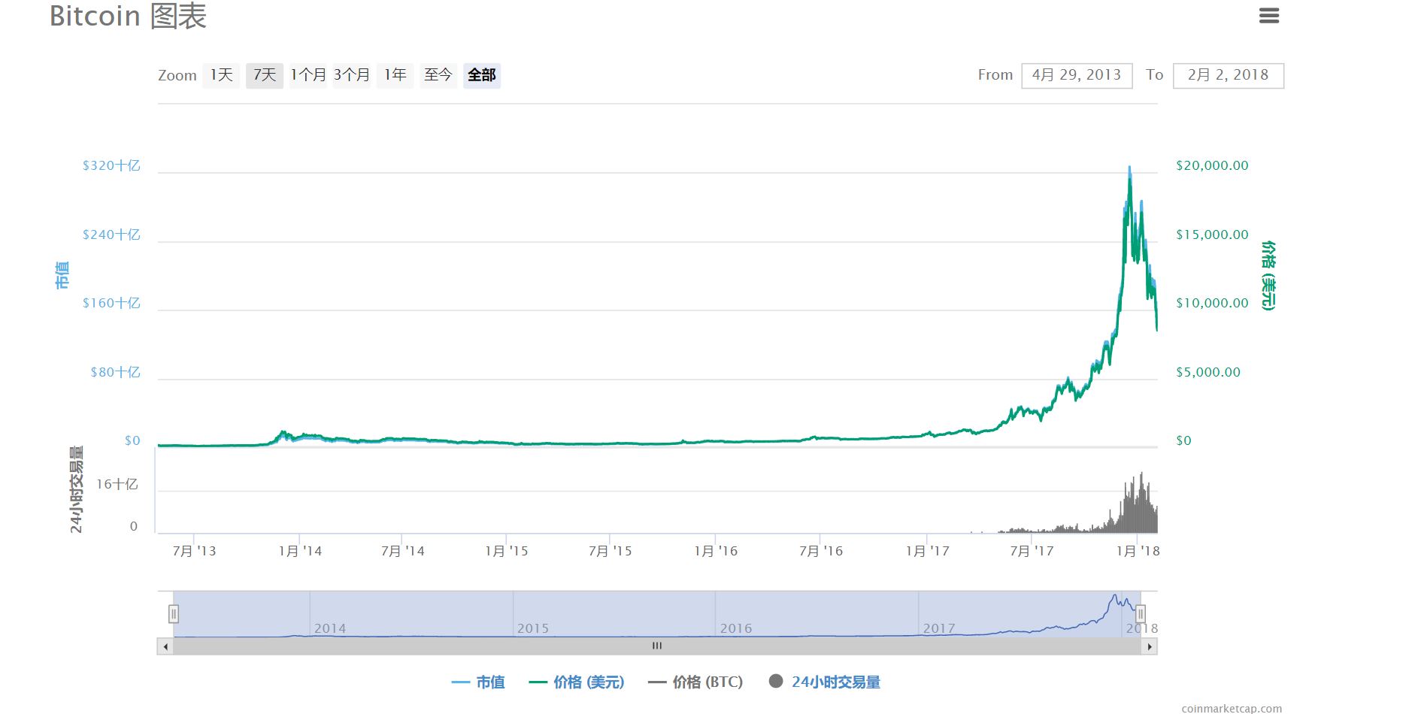Set zoom to 至今

[x=438, y=75]
